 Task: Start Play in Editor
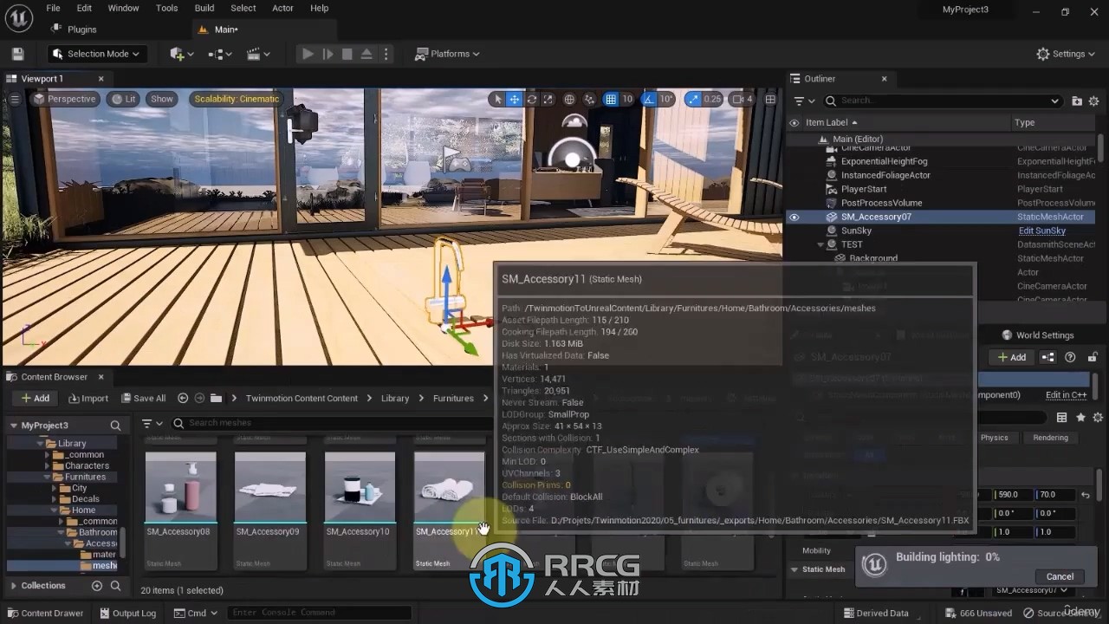point(308,54)
